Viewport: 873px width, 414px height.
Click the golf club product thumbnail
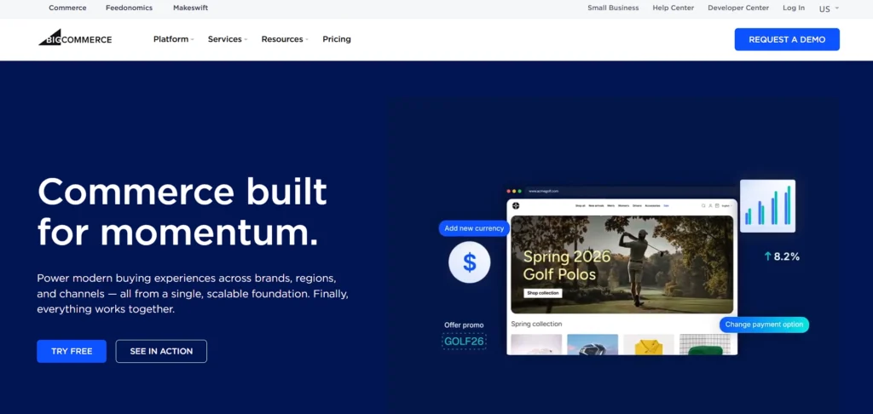pos(593,344)
